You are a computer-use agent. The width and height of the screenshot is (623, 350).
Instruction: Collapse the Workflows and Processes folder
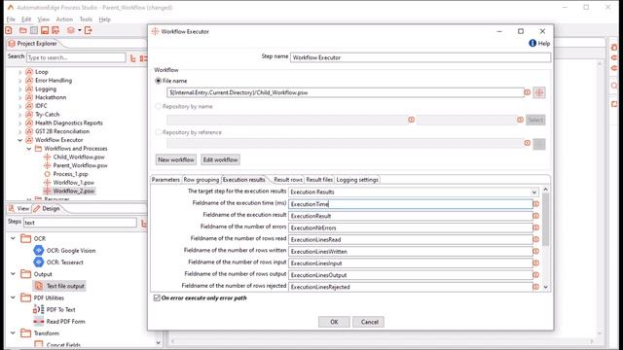29,149
